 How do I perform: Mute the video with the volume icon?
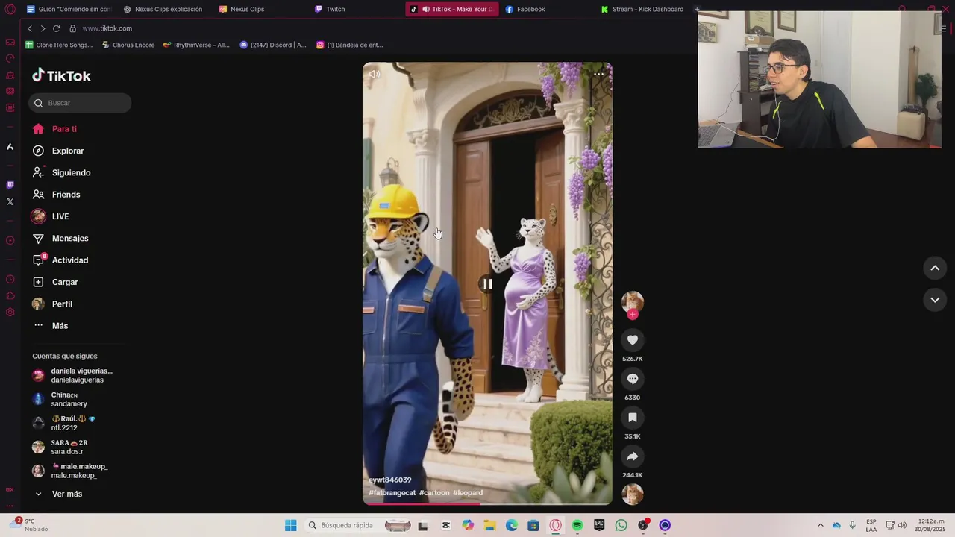click(x=375, y=74)
